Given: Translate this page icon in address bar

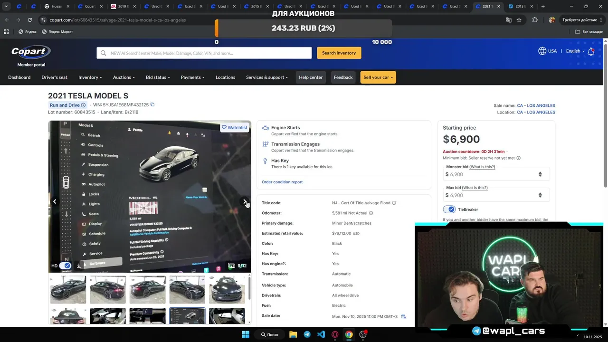Looking at the screenshot, I should [x=509, y=20].
